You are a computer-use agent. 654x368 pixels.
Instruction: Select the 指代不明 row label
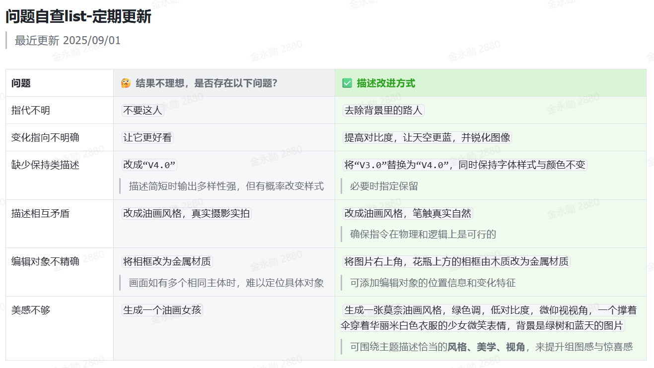click(x=31, y=111)
